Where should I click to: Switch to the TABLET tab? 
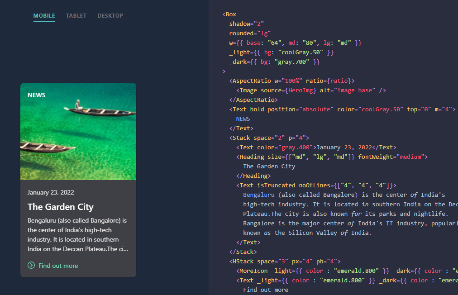(x=76, y=16)
